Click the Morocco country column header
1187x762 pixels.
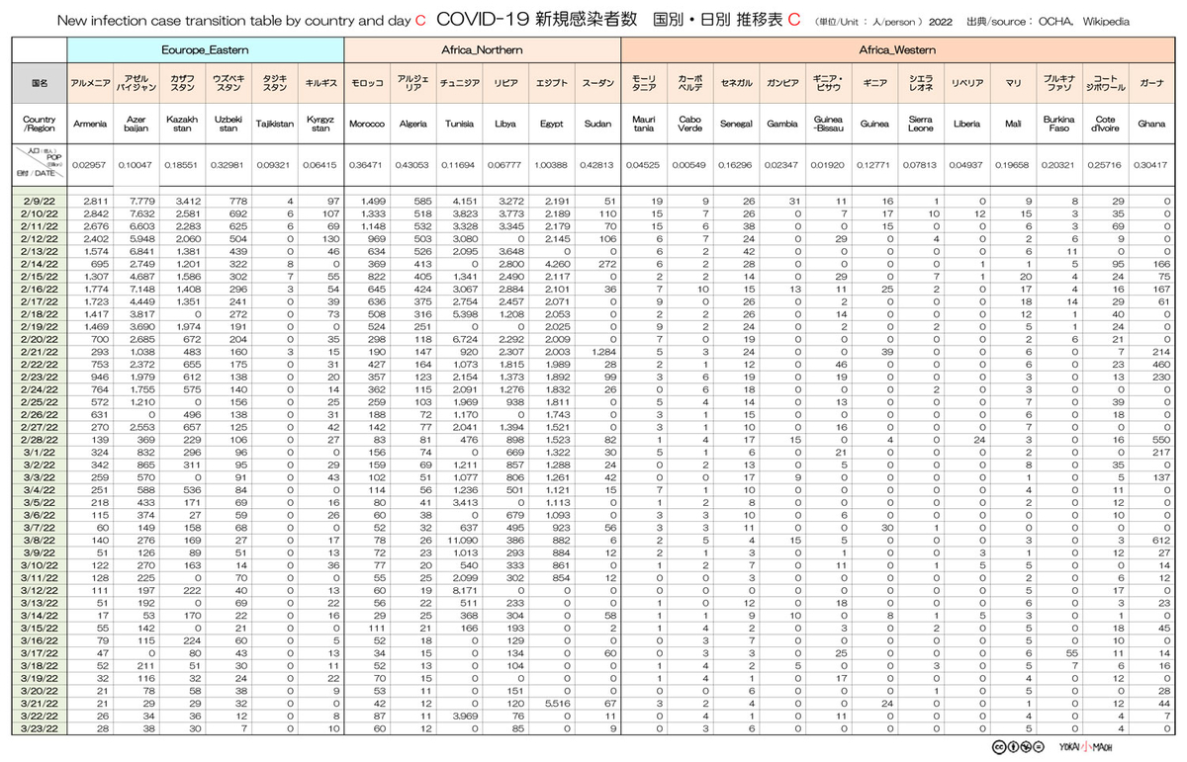[367, 125]
